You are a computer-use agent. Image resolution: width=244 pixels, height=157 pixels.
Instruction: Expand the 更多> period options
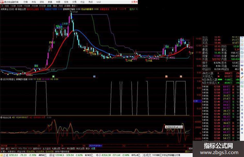tap(74, 6)
